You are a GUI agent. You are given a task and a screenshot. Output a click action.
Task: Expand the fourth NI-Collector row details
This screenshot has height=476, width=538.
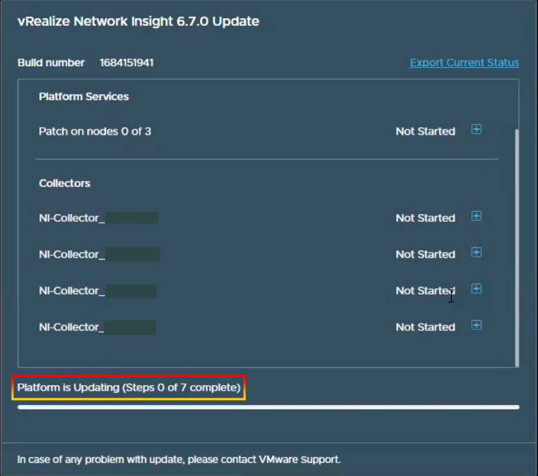coord(476,325)
